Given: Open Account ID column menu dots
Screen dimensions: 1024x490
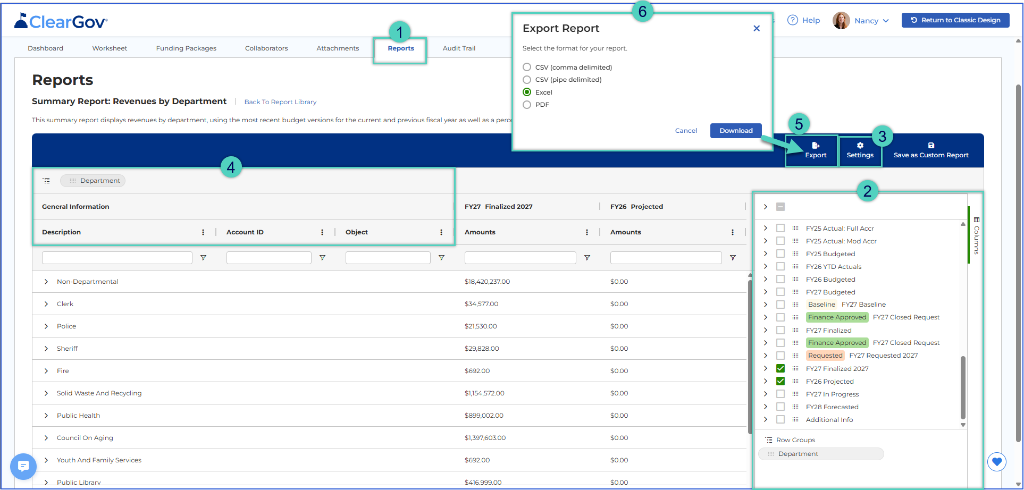Looking at the screenshot, I should [x=322, y=232].
